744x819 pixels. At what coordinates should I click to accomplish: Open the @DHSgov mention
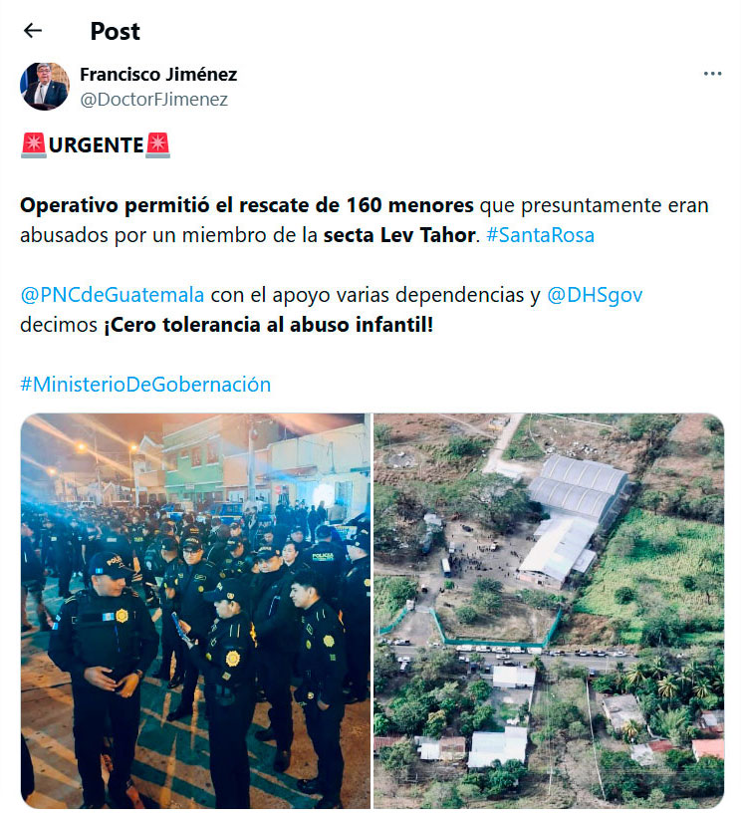(x=595, y=295)
